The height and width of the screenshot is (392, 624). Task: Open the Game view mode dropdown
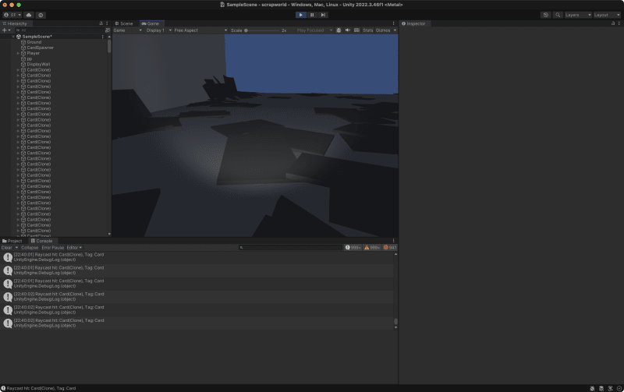pos(128,30)
